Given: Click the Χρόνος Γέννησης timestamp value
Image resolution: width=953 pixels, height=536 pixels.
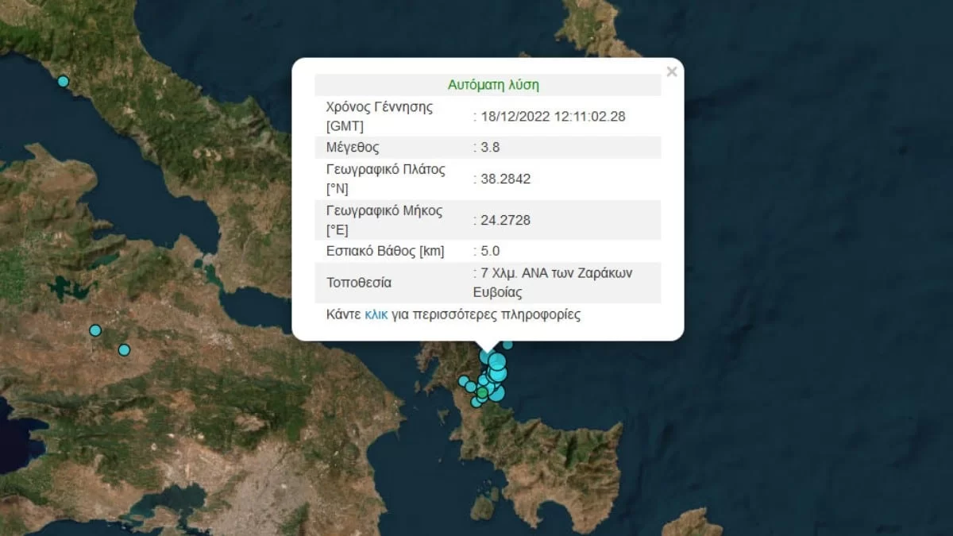Looking at the screenshot, I should click(551, 116).
